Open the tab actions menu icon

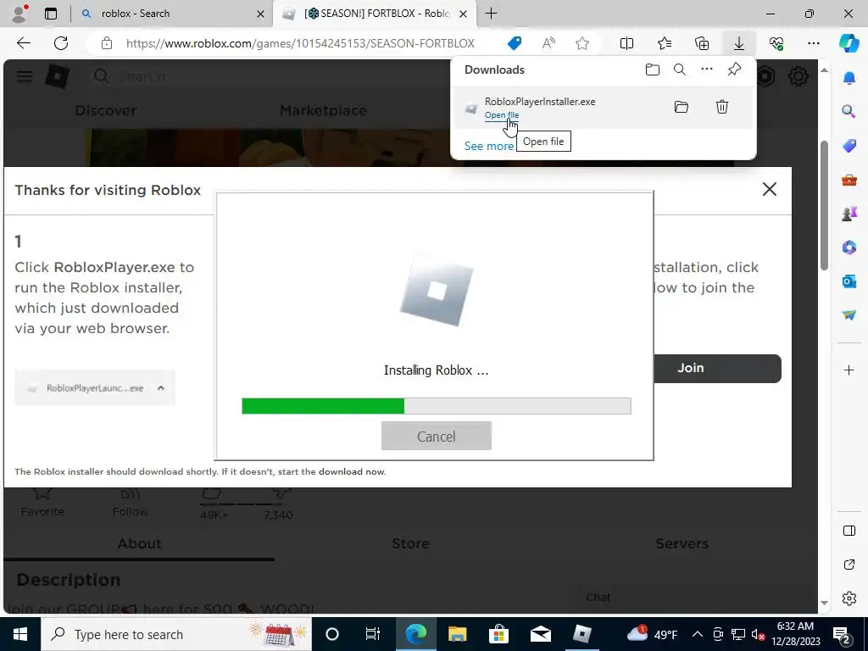tap(50, 14)
